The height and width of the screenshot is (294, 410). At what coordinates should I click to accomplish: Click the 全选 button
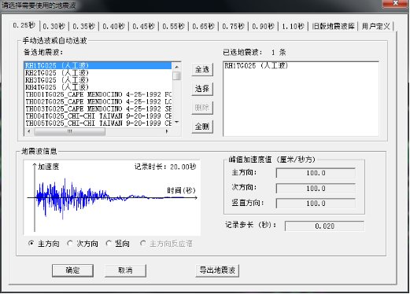202,70
